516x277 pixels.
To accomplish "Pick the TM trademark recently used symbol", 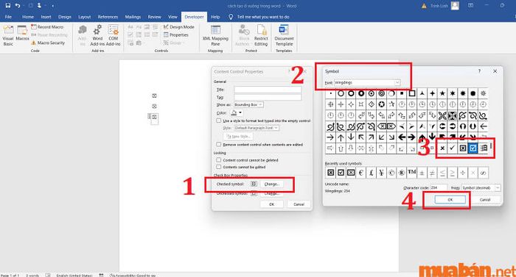I will tap(412, 173).
